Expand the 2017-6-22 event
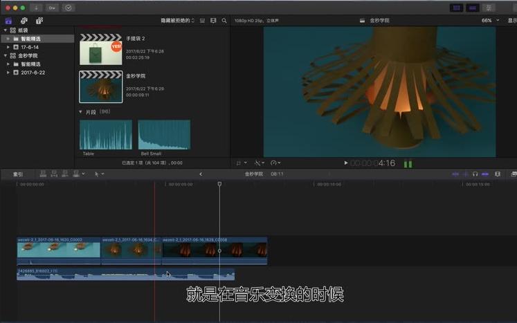 (8, 73)
